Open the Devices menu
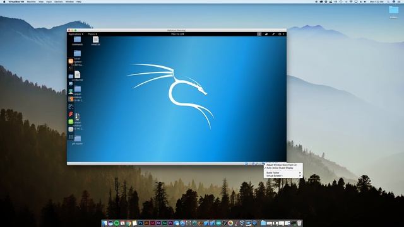This screenshot has height=227, width=404. click(x=58, y=1)
